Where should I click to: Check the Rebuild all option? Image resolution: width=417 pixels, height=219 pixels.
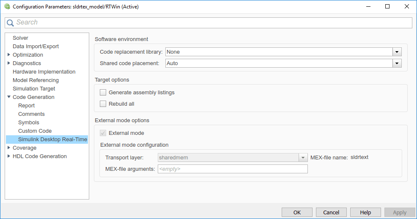(103, 104)
